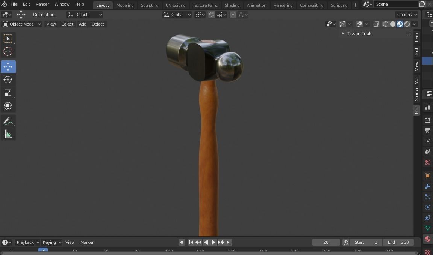Select the Annotate pencil tool
This screenshot has width=433, height=255.
click(x=8, y=121)
